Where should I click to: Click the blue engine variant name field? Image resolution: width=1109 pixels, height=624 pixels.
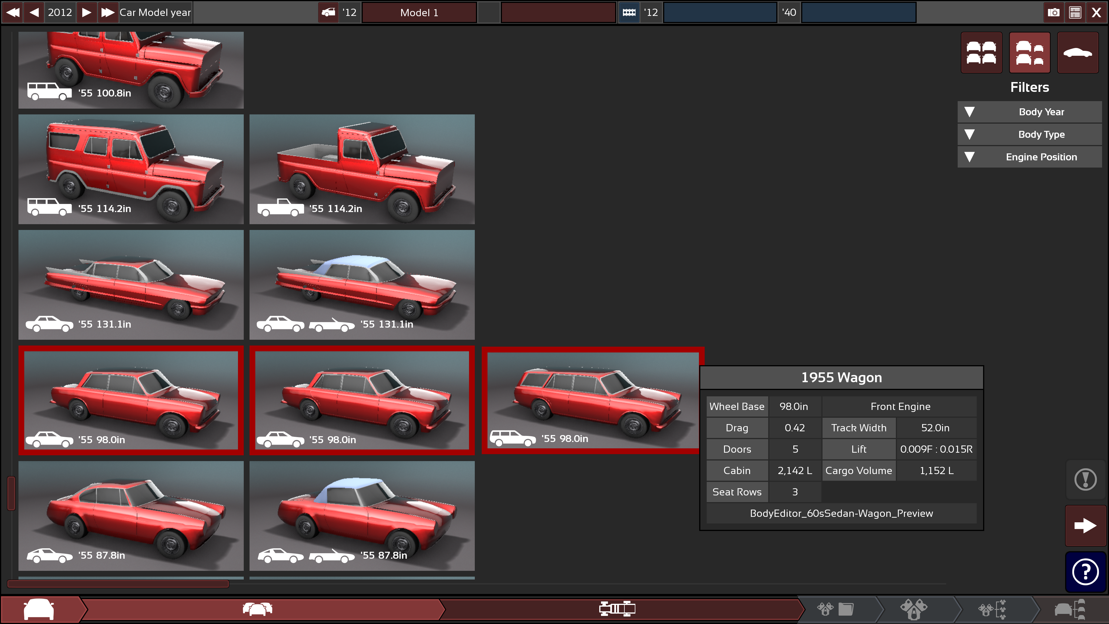(858, 12)
